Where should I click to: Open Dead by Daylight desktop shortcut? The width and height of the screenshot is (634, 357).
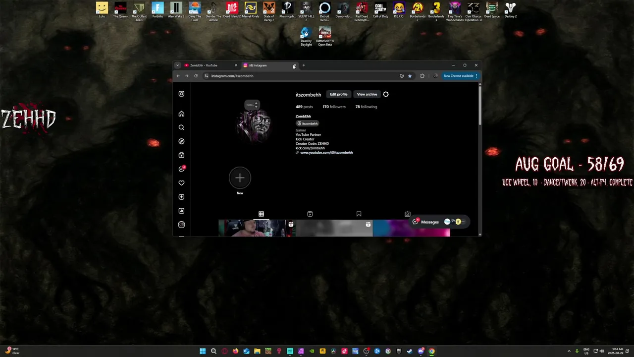[x=306, y=37]
